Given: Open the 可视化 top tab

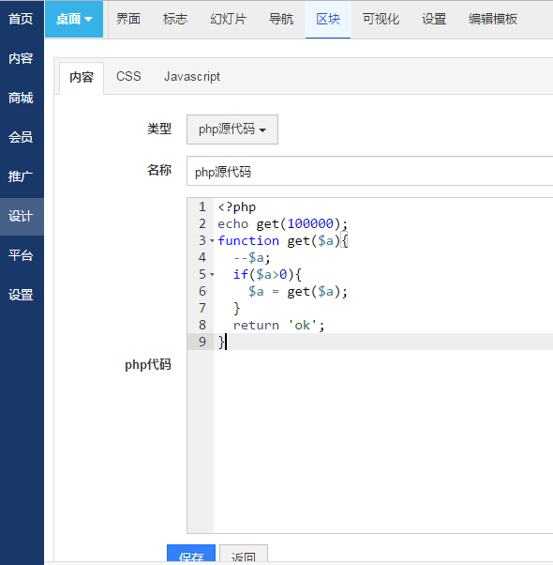Looking at the screenshot, I should coord(381,19).
